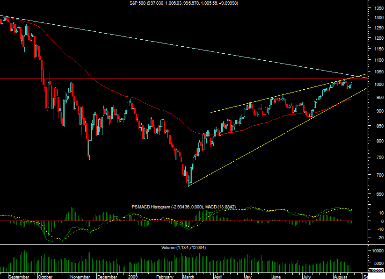
Task: Select the 750 price axis label
Action: click(x=380, y=157)
